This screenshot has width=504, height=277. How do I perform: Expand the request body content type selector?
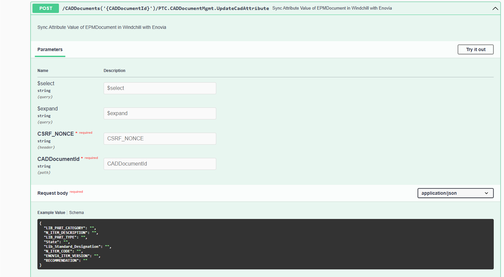(455, 193)
